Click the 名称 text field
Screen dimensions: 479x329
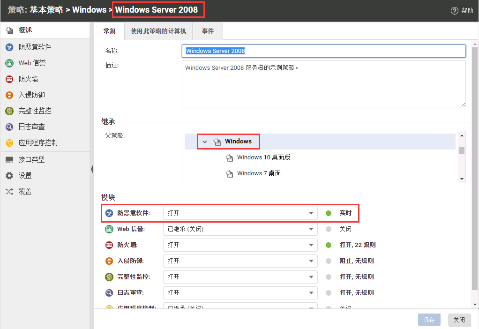tap(323, 51)
